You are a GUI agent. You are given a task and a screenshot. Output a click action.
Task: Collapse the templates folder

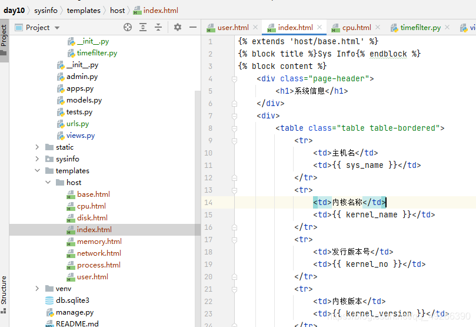click(37, 171)
